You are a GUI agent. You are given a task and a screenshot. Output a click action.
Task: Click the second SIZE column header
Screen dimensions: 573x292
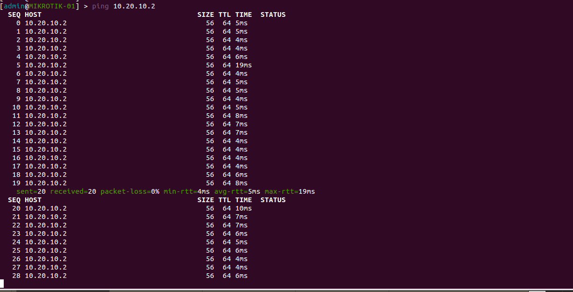click(205, 200)
